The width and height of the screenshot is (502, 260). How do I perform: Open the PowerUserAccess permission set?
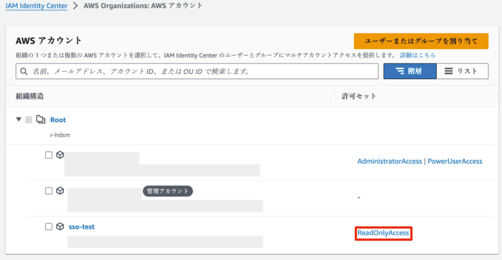(x=454, y=161)
